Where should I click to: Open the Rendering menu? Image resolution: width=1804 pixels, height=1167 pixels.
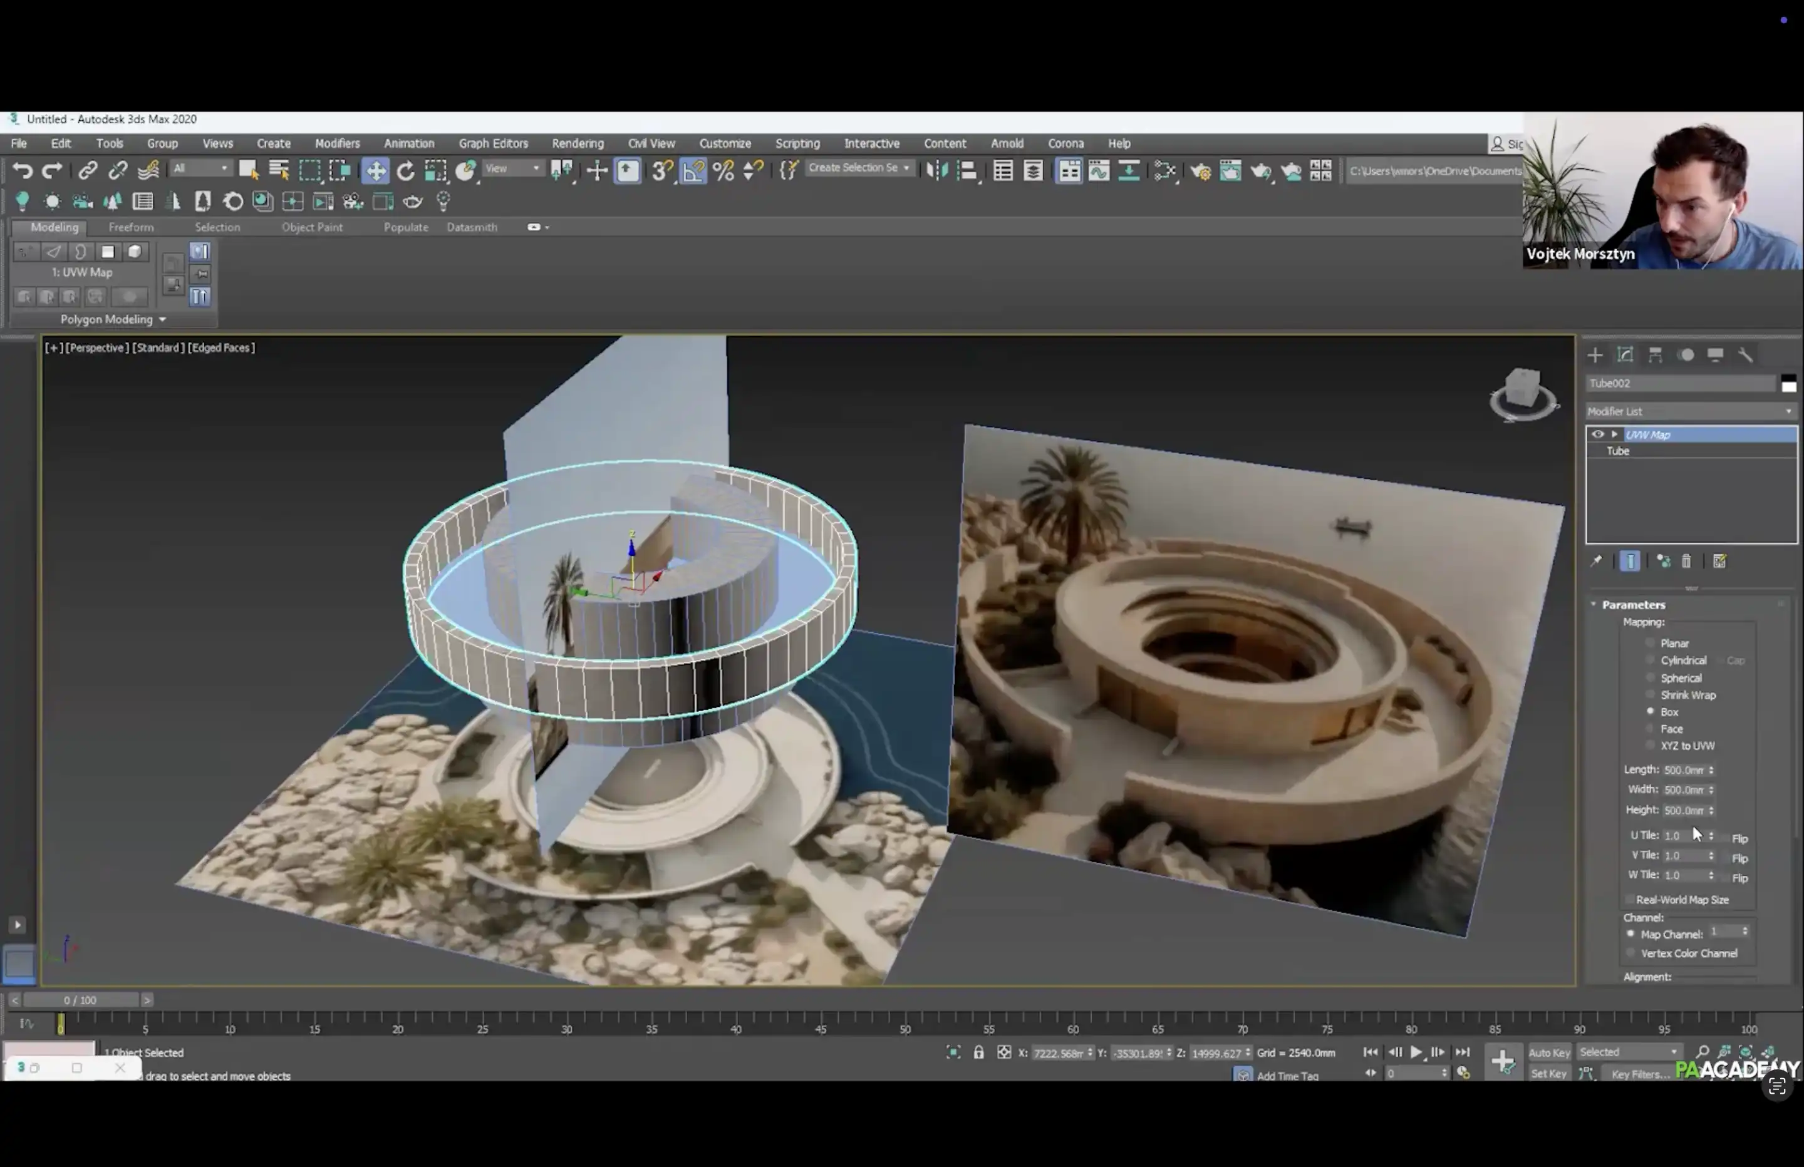tap(577, 143)
